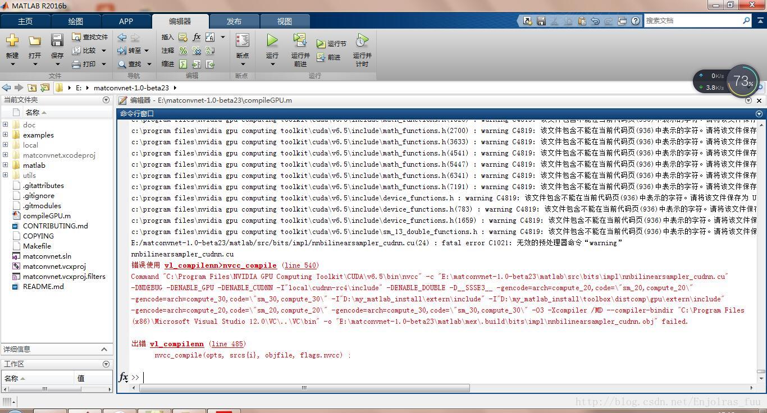This screenshot has width=767, height=413.
Task: Switch to the 发布 (Publish) tab
Action: (x=234, y=21)
